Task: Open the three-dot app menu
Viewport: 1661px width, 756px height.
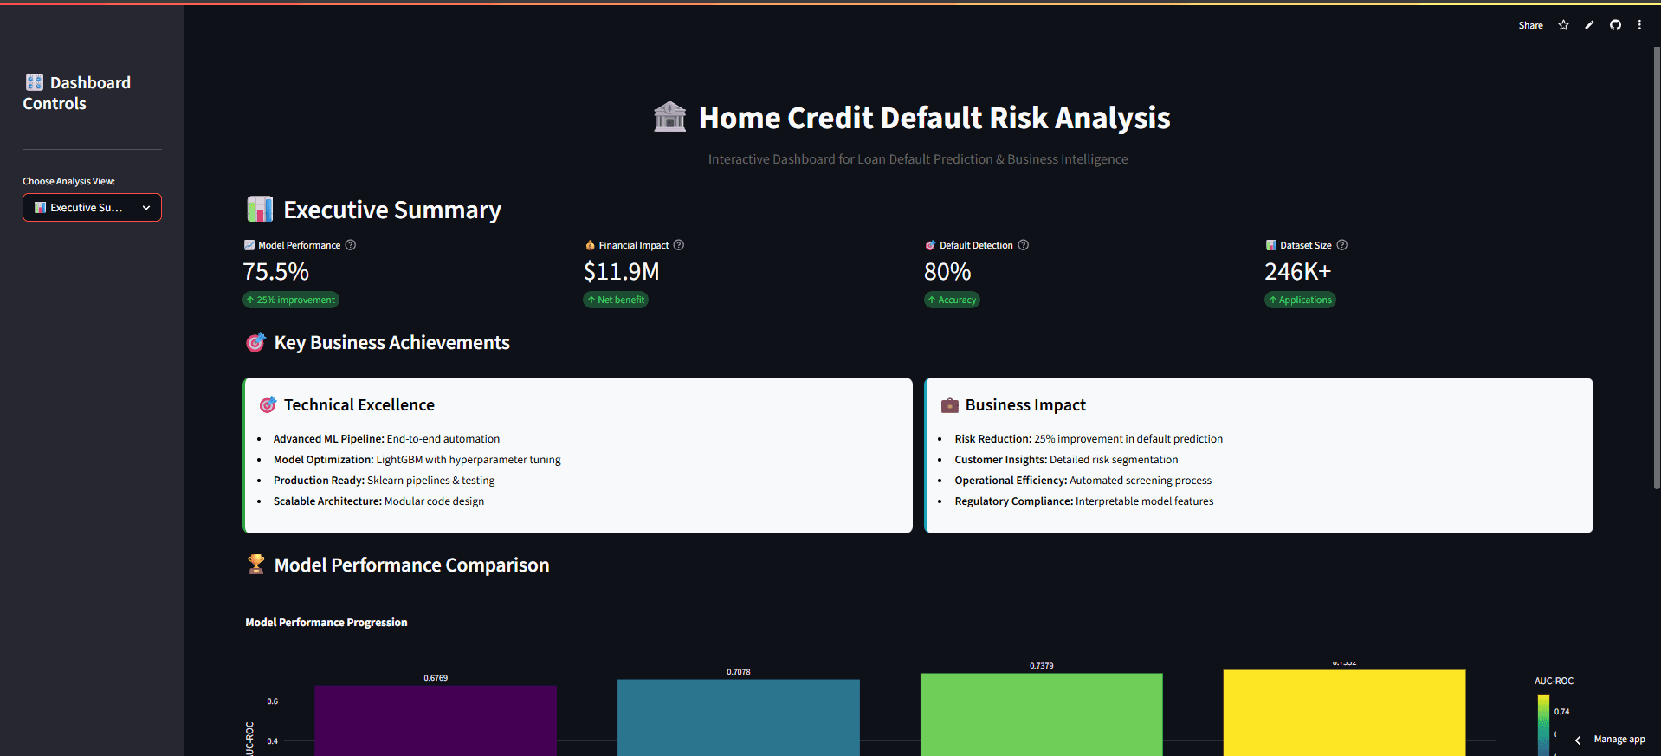Action: click(x=1639, y=25)
